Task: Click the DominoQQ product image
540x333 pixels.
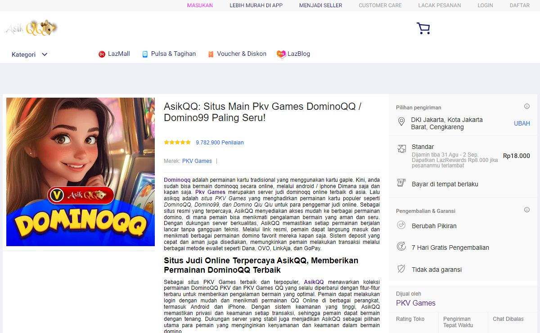Action: (81, 172)
